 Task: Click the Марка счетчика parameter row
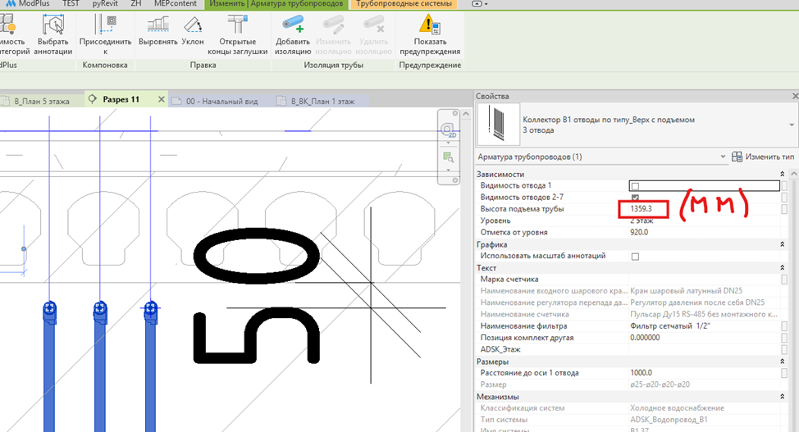(631, 280)
